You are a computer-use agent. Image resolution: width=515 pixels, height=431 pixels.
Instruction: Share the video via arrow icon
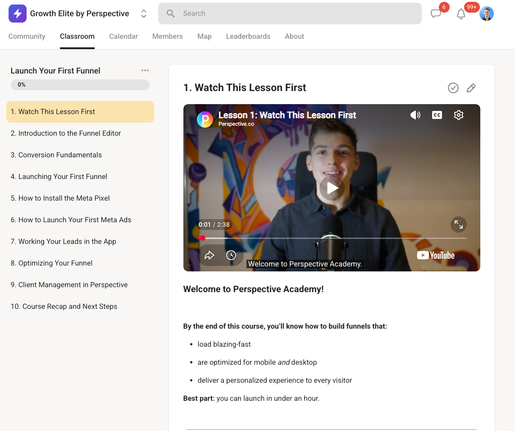[x=209, y=255]
